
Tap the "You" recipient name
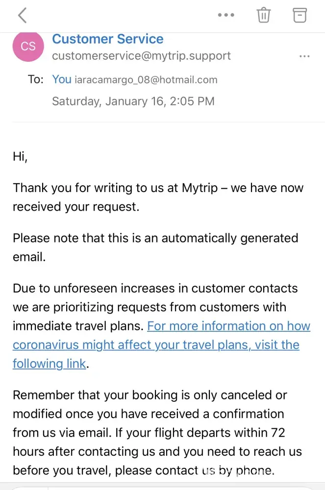tap(62, 79)
